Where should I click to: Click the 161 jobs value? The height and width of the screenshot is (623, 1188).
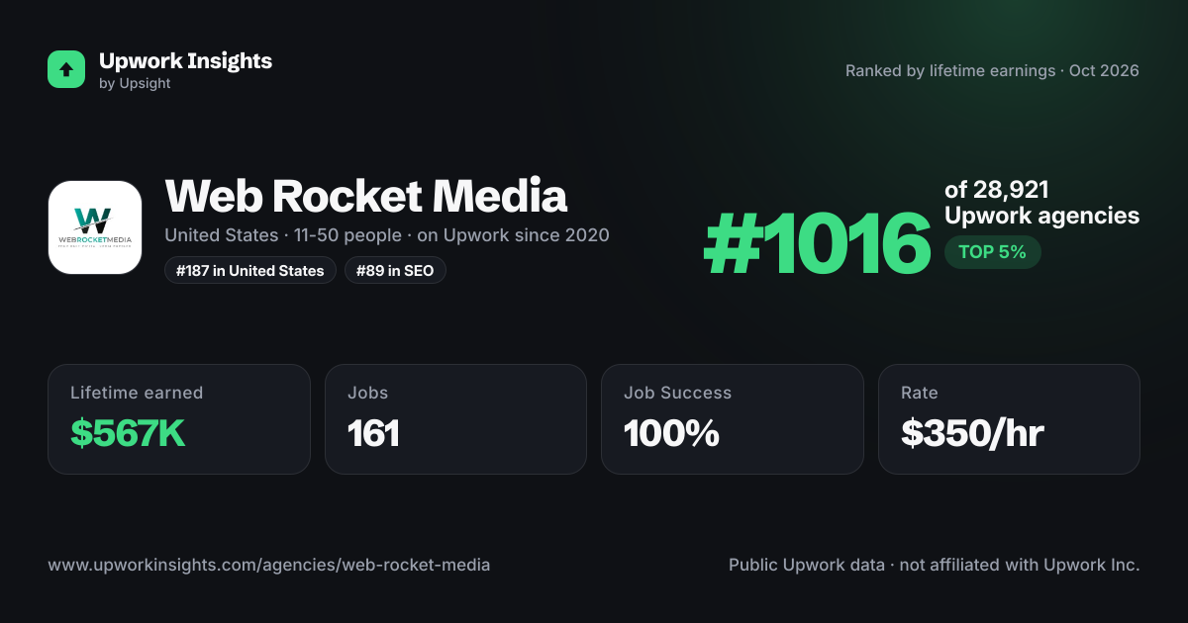click(x=373, y=433)
